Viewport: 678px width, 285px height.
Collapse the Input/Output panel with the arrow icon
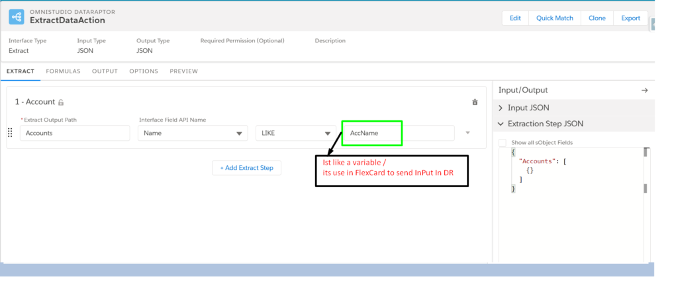[644, 90]
